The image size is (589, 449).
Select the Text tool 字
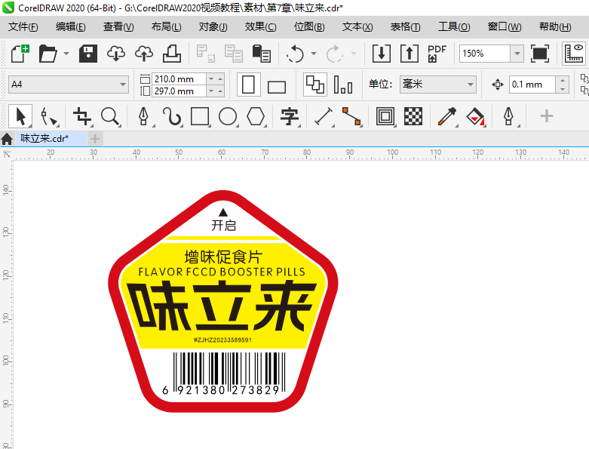click(x=290, y=116)
